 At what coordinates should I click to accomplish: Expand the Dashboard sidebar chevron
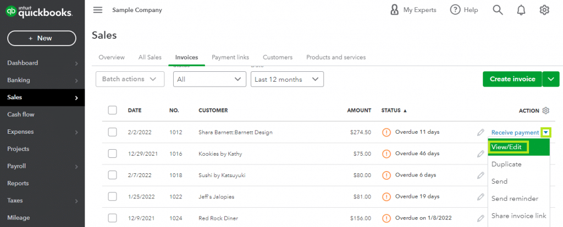click(76, 64)
